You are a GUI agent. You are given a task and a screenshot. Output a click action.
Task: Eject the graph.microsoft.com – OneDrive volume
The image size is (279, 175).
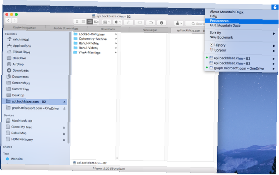click(64, 108)
